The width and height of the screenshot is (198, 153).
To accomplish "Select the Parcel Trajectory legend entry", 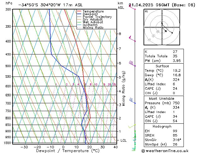I will (x=97, y=17).
